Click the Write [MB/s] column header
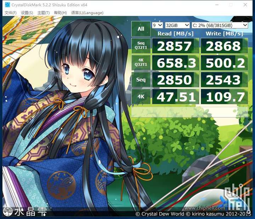The image size is (255, 219). click(x=225, y=34)
